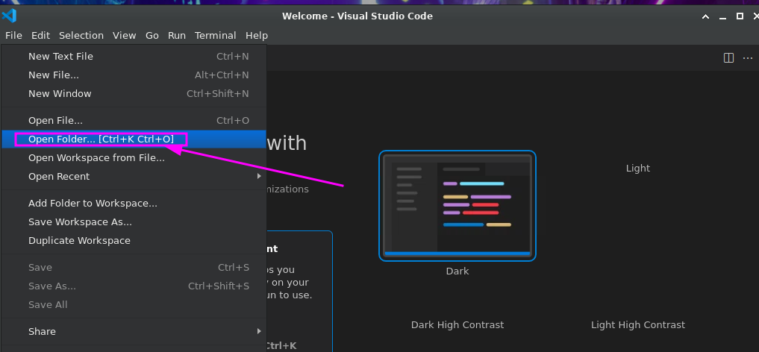Image resolution: width=759 pixels, height=352 pixels.
Task: Choose the Light theme option
Action: pos(637,169)
